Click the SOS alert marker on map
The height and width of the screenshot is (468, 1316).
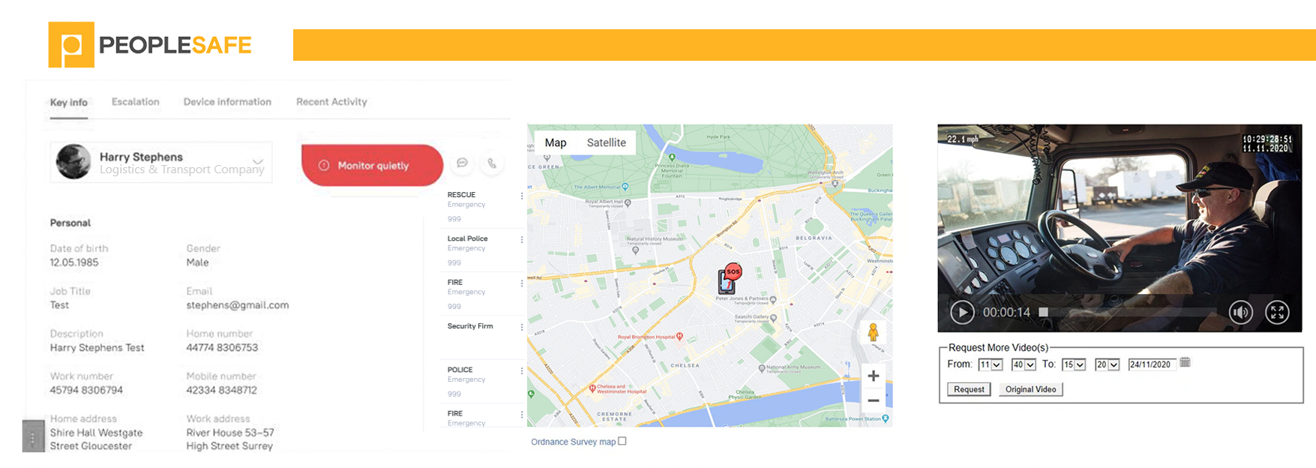729,278
